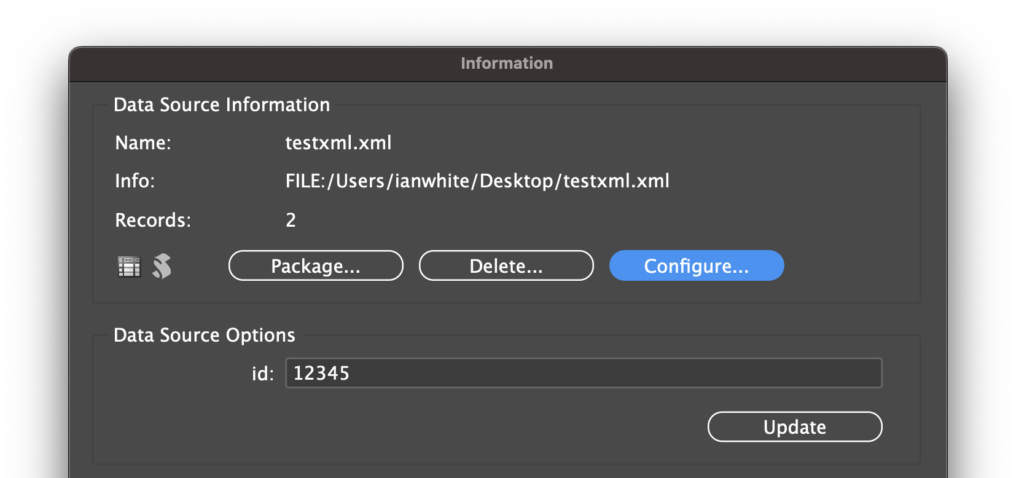The image size is (1016, 478).
Task: Click ianwhite in the Info path
Action: click(432, 181)
